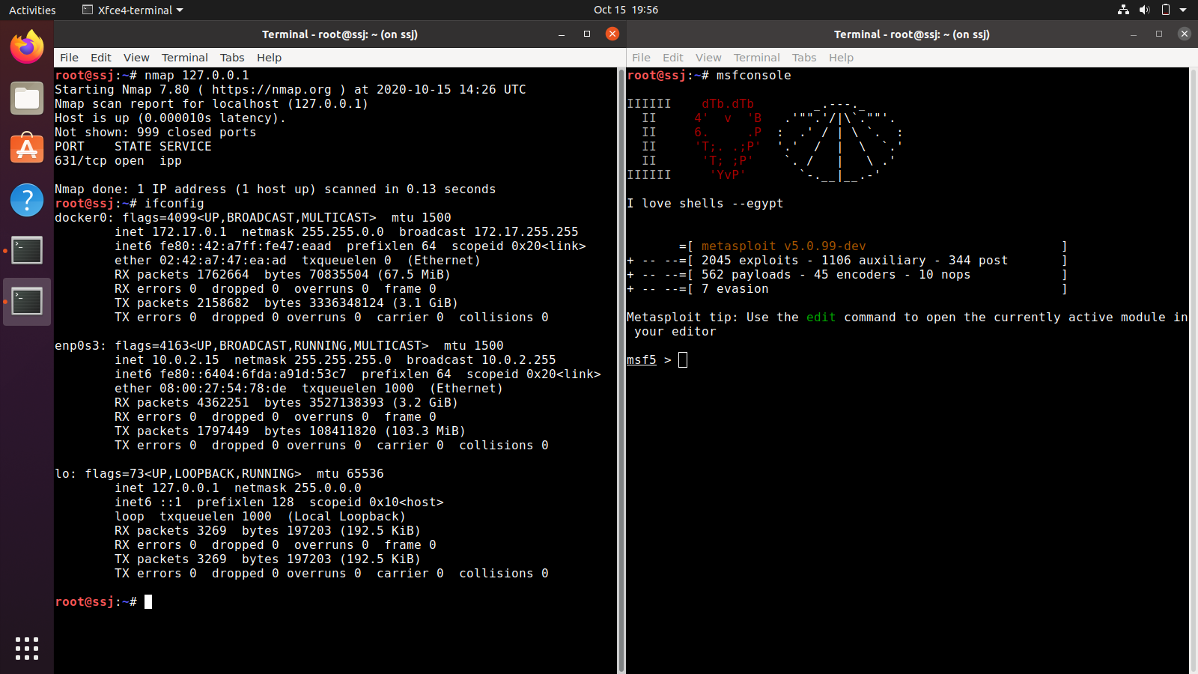Open the Help icon in the dock
Image resolution: width=1198 pixels, height=674 pixels.
click(x=26, y=200)
